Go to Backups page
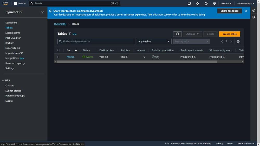The width and height of the screenshot is (260, 146). click(x=10, y=43)
